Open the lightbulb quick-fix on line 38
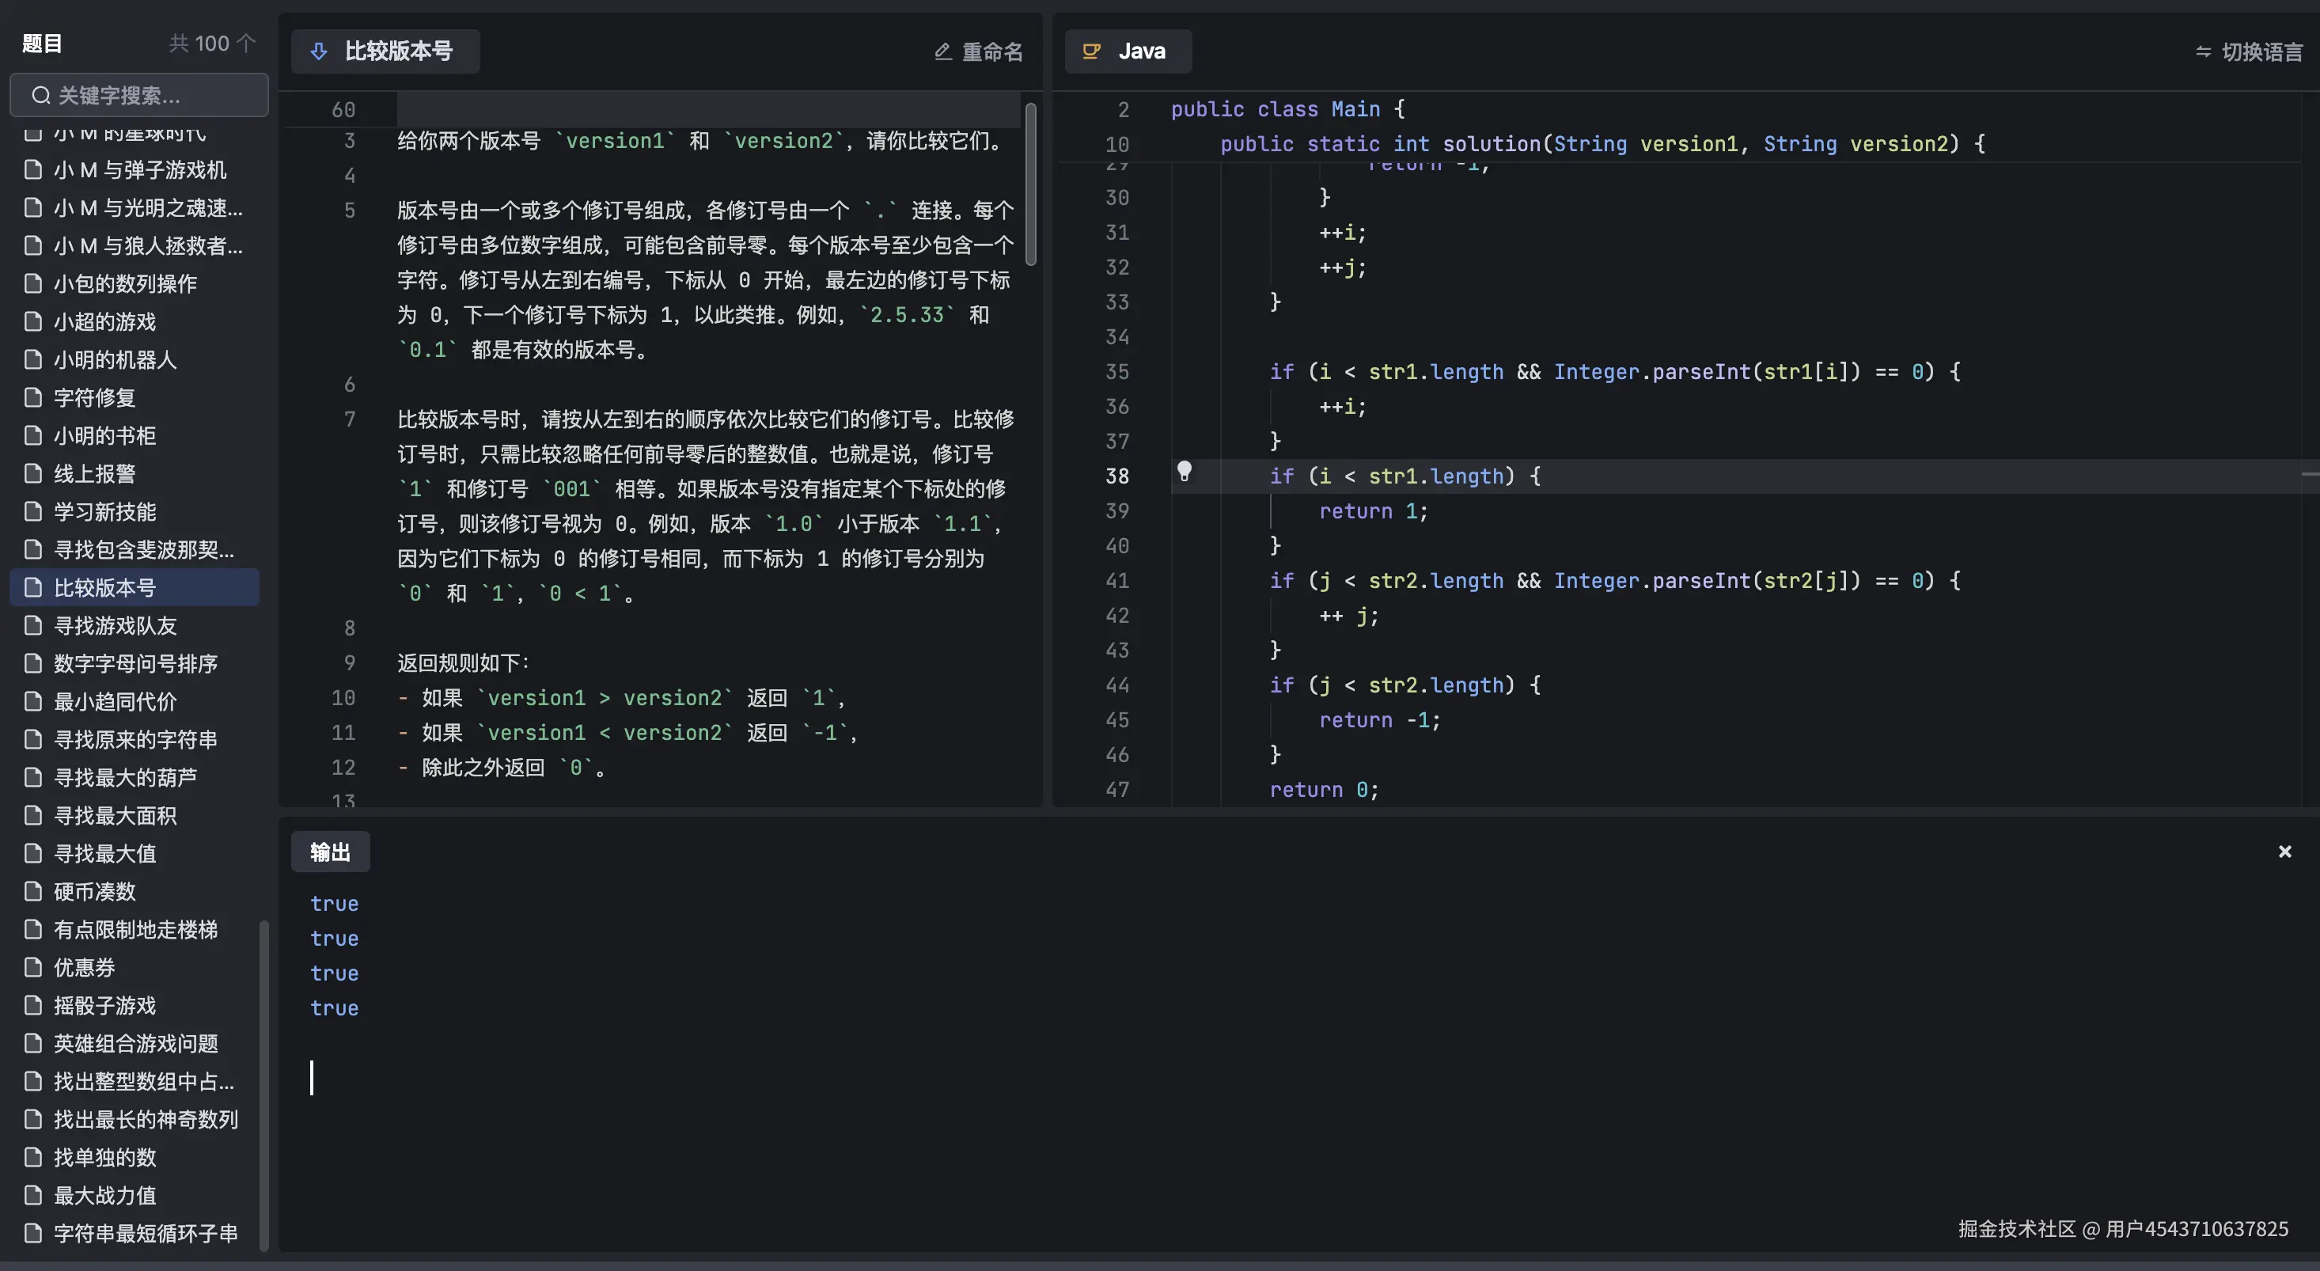Image resolution: width=2320 pixels, height=1271 pixels. (x=1185, y=472)
